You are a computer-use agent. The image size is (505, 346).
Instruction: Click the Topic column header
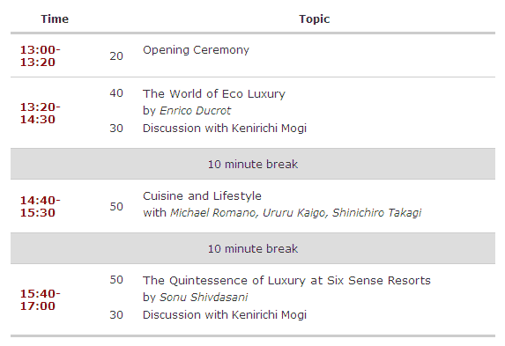point(314,19)
